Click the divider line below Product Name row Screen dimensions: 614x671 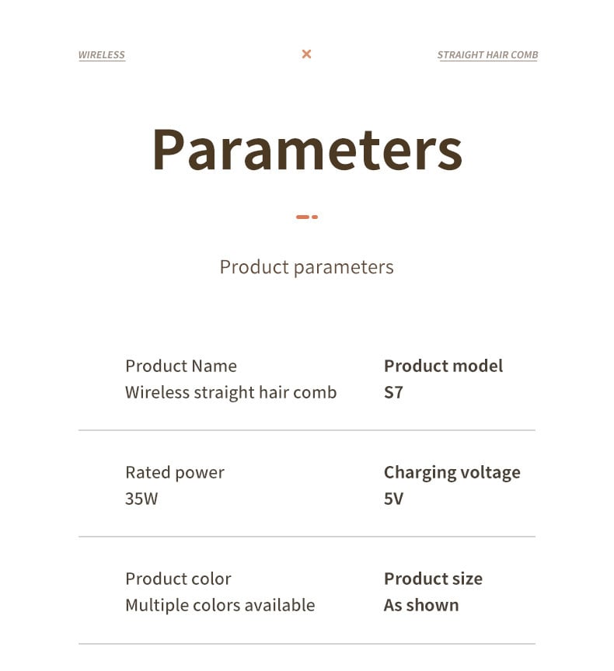[x=307, y=430]
